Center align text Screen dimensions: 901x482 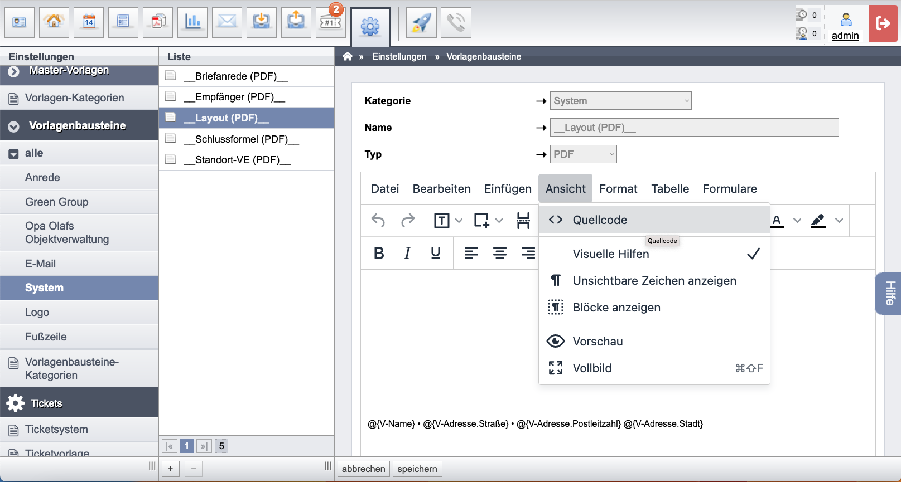click(x=500, y=253)
